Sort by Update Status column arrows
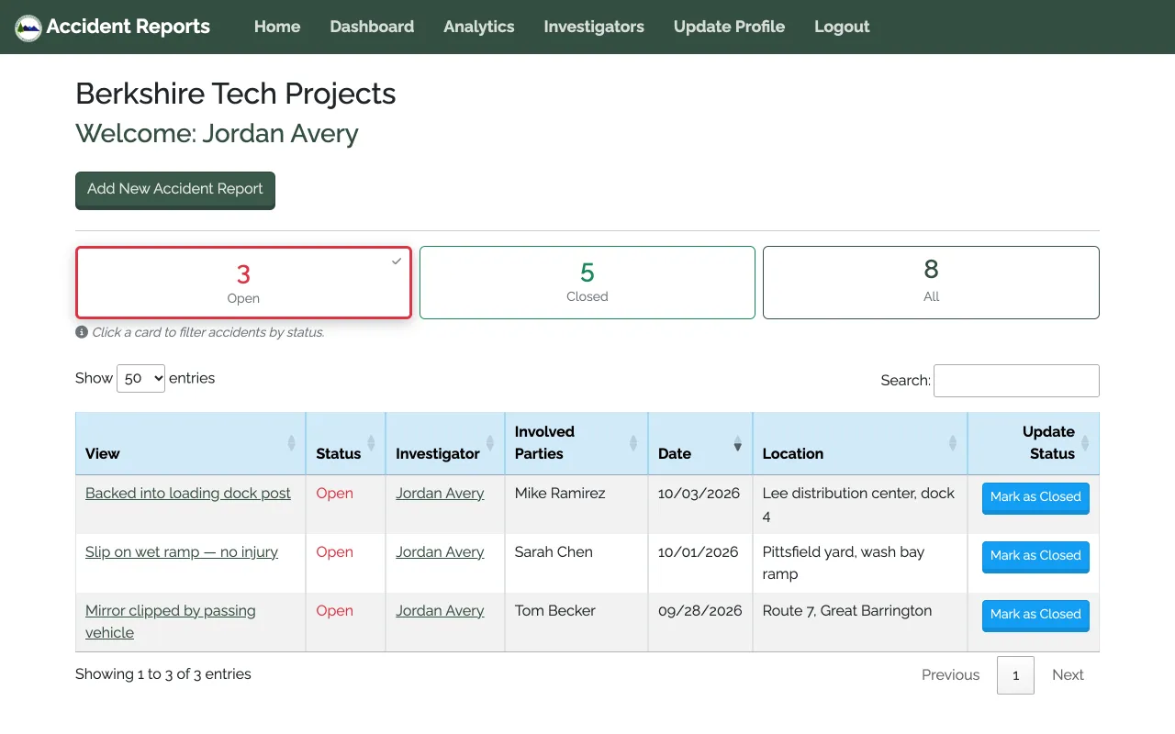1175x734 pixels. (x=1085, y=443)
